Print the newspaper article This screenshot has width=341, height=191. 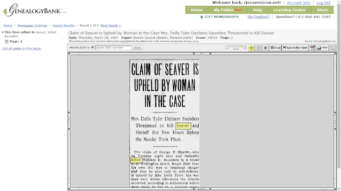click(x=322, y=48)
